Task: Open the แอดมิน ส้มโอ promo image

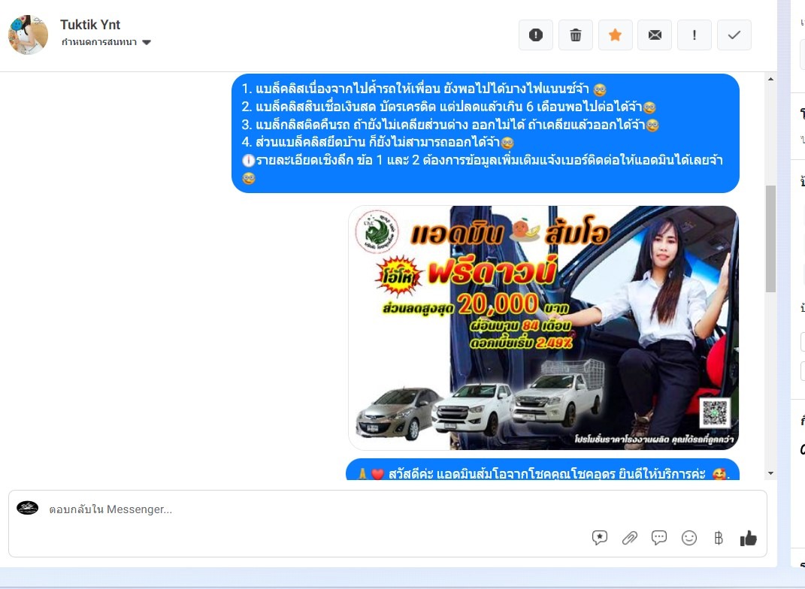Action: (x=543, y=328)
